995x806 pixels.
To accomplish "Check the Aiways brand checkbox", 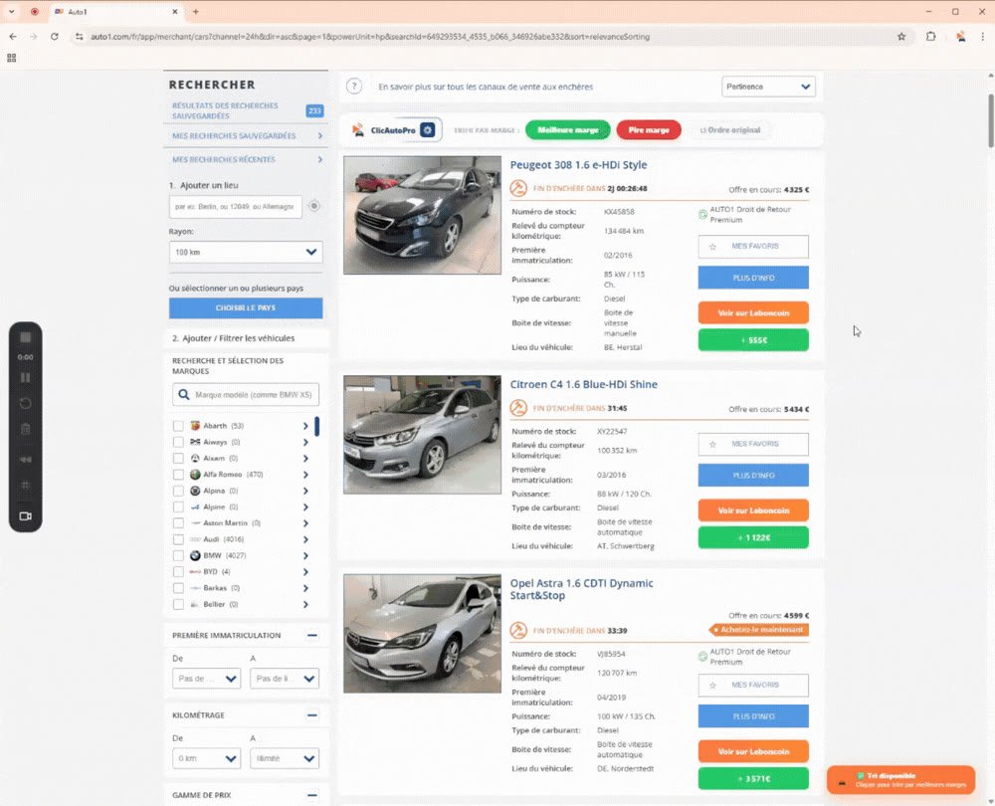I will click(x=178, y=443).
